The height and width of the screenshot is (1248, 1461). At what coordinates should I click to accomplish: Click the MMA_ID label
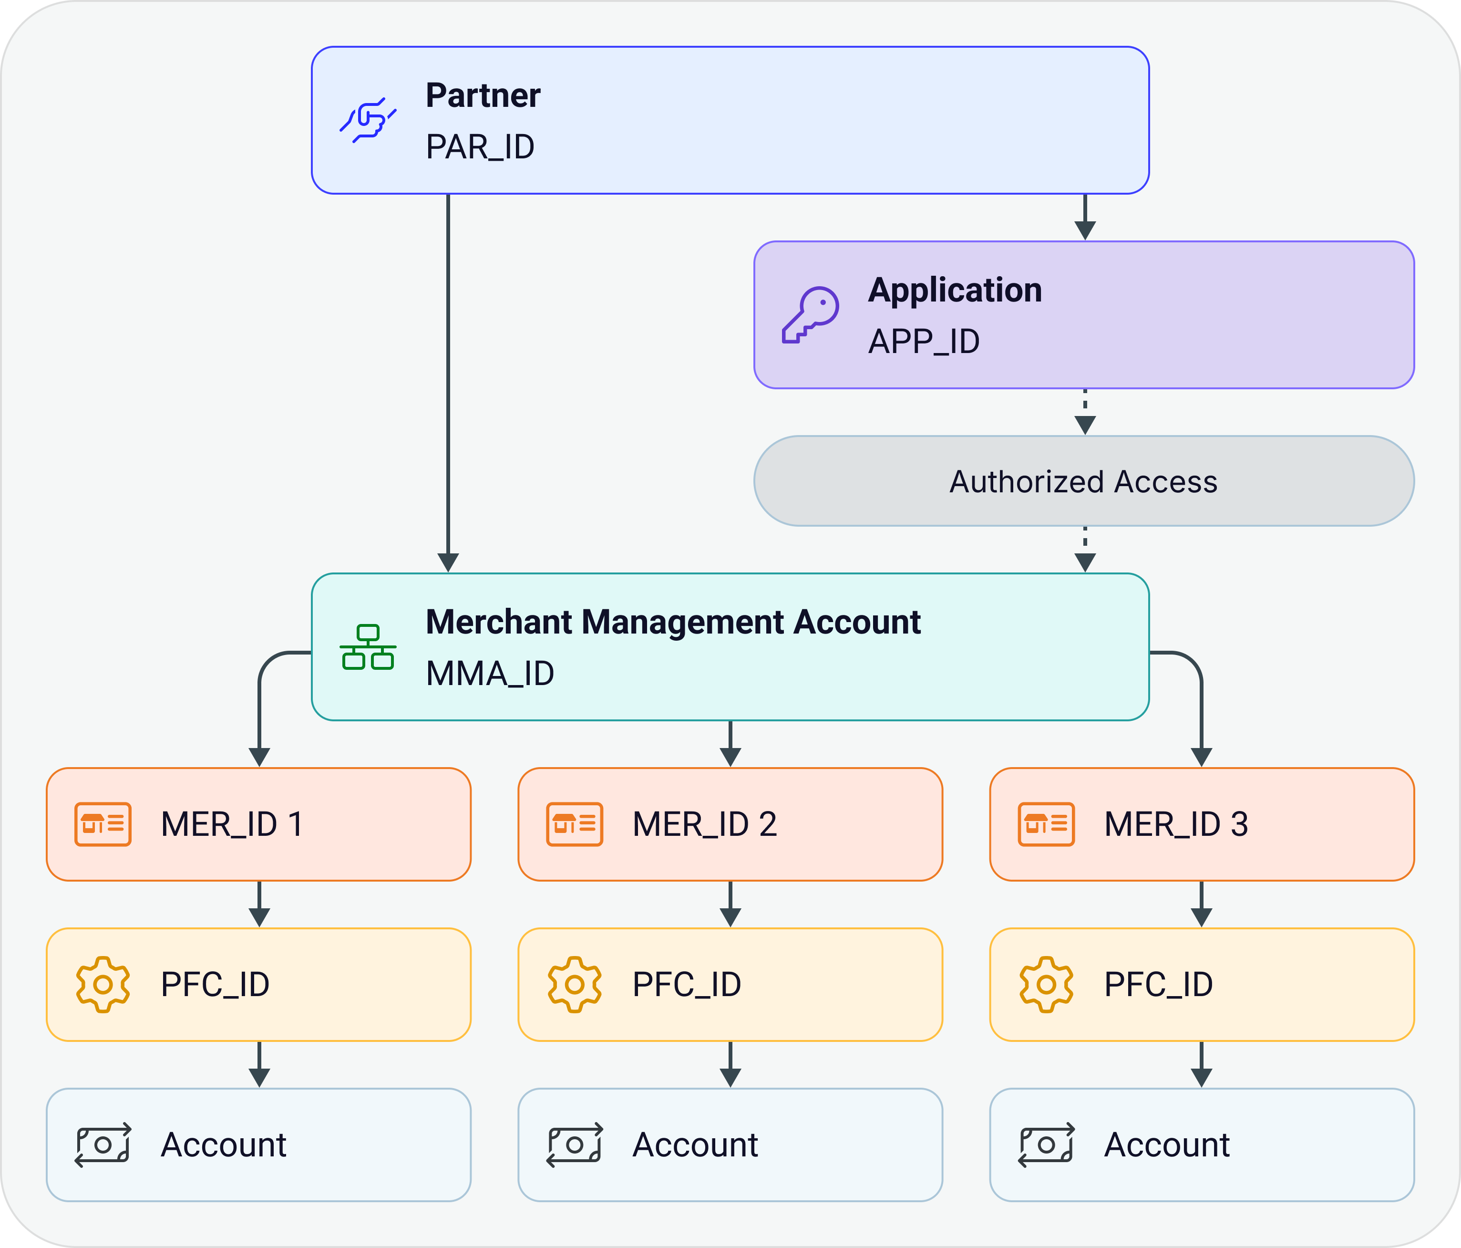[x=490, y=674]
